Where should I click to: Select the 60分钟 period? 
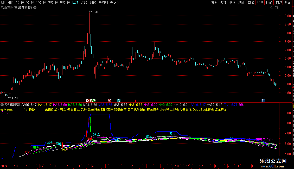pos(65,2)
